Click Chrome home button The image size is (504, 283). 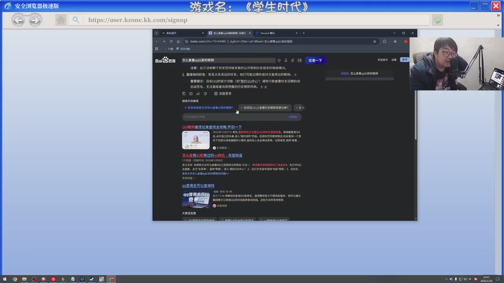178,42
